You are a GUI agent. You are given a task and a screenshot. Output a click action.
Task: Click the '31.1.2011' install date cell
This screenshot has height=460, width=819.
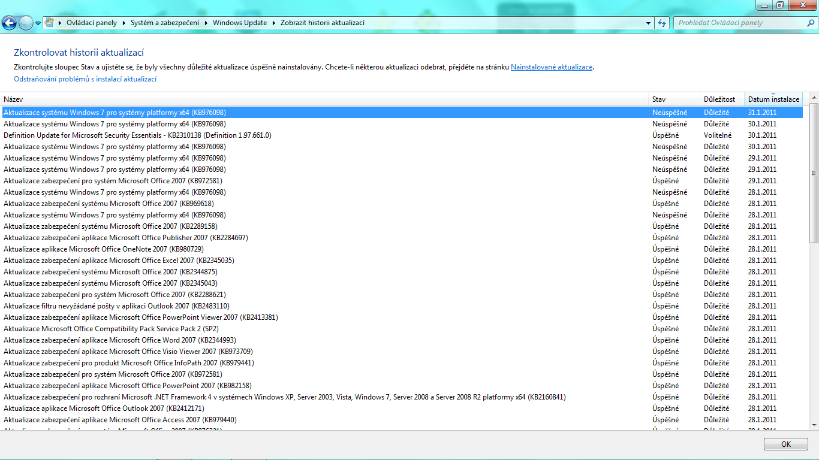762,113
